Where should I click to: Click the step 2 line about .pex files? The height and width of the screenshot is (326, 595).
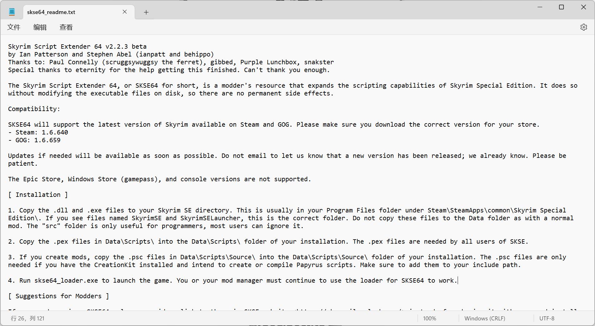click(268, 241)
